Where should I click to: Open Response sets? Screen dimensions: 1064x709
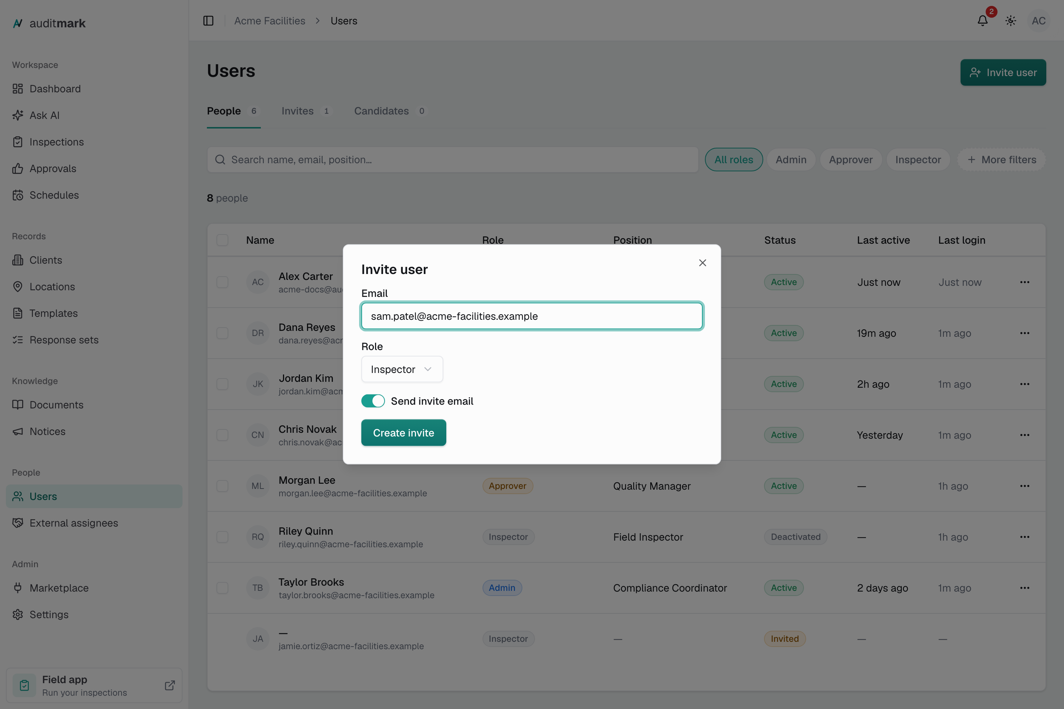point(94,340)
